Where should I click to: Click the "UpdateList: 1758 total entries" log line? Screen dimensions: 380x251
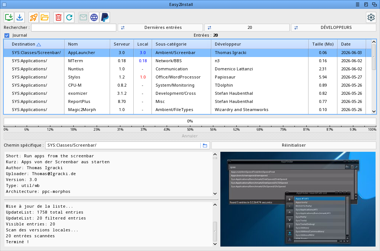pos(44,212)
